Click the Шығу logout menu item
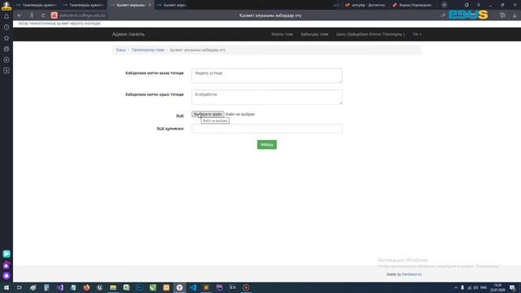This screenshot has width=521, height=293. pos(370,34)
